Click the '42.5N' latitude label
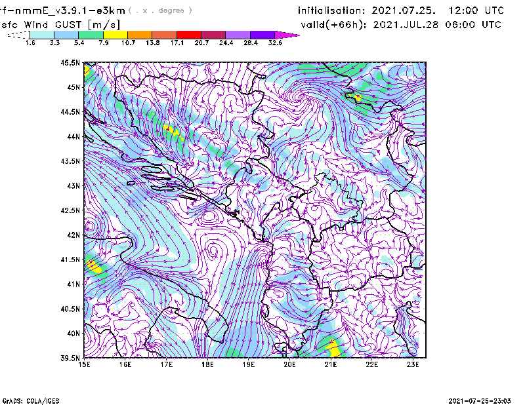 (x=70, y=210)
